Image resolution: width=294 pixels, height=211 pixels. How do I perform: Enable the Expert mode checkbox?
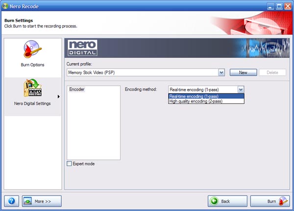tap(69, 164)
